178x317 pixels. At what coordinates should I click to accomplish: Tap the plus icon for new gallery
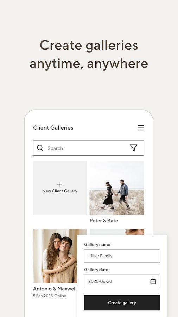(60, 184)
